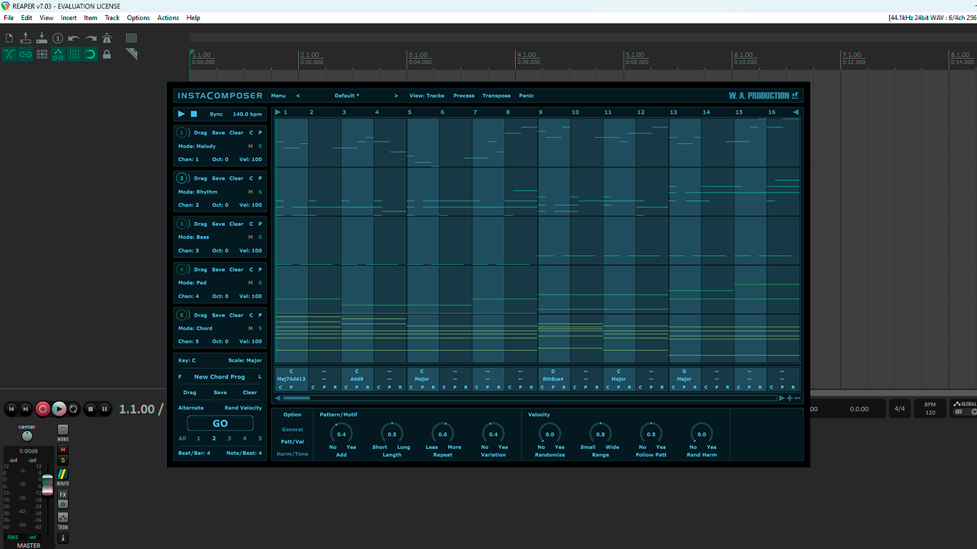Viewport: 977px width, 549px height.
Task: Click master track volume fader
Action: point(47,485)
